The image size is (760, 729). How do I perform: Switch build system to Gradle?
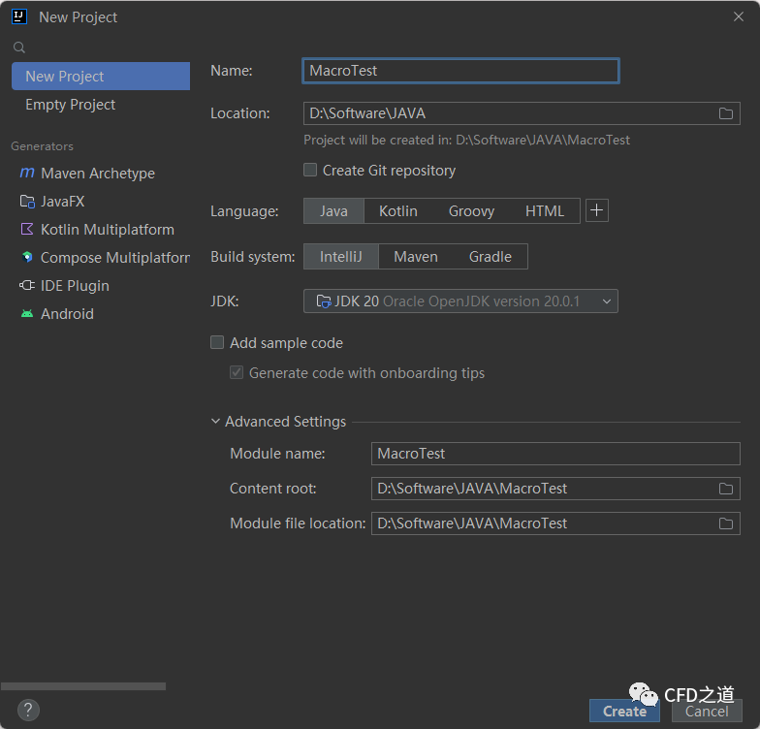click(x=490, y=257)
